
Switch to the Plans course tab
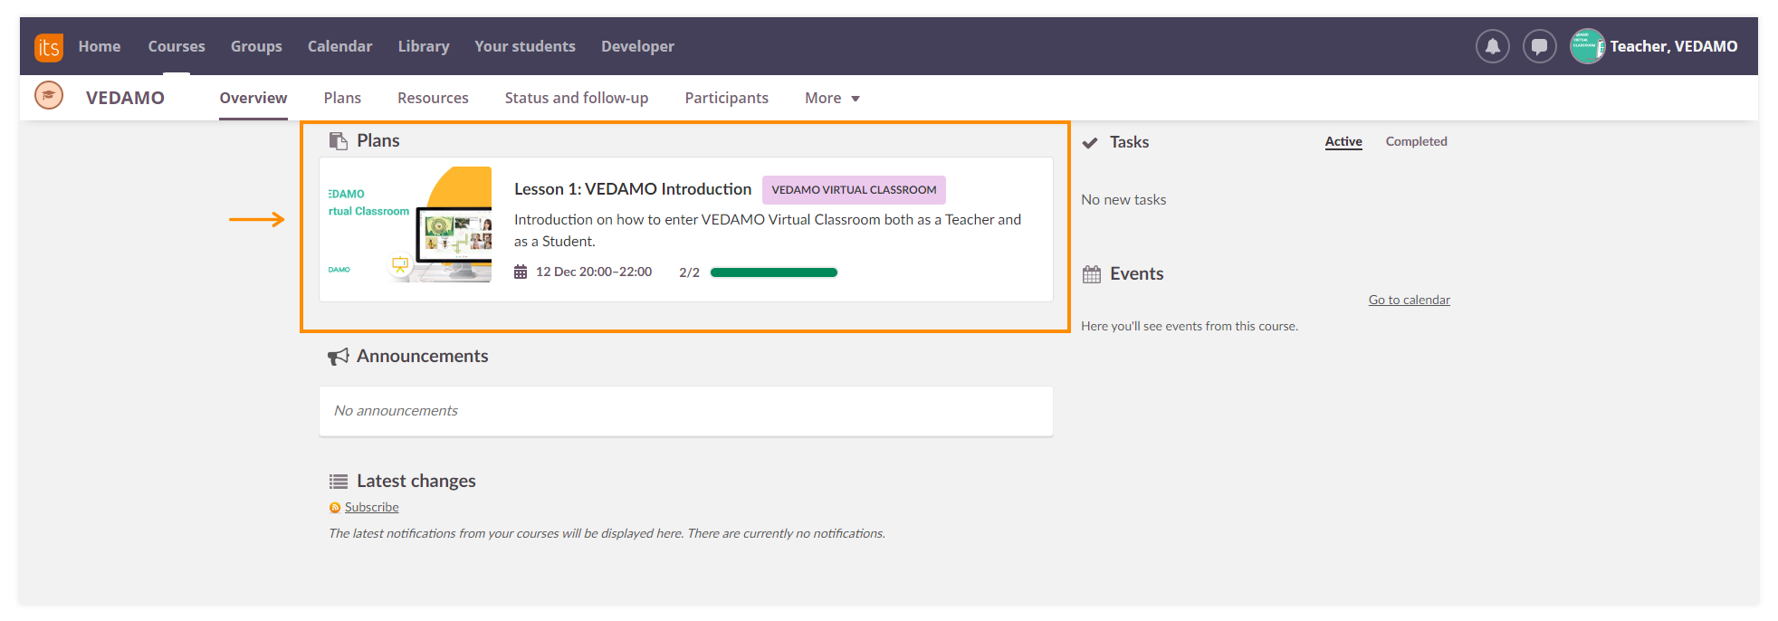[342, 98]
